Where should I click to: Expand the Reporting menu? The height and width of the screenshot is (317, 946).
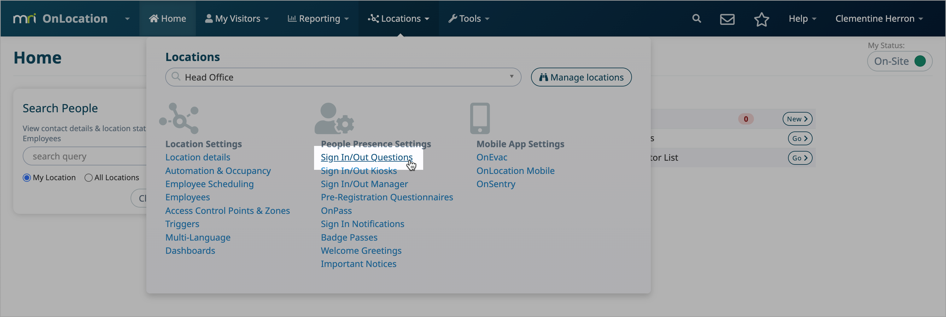[318, 19]
